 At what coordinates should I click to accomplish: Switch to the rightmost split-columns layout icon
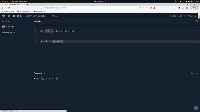pos(21,16)
